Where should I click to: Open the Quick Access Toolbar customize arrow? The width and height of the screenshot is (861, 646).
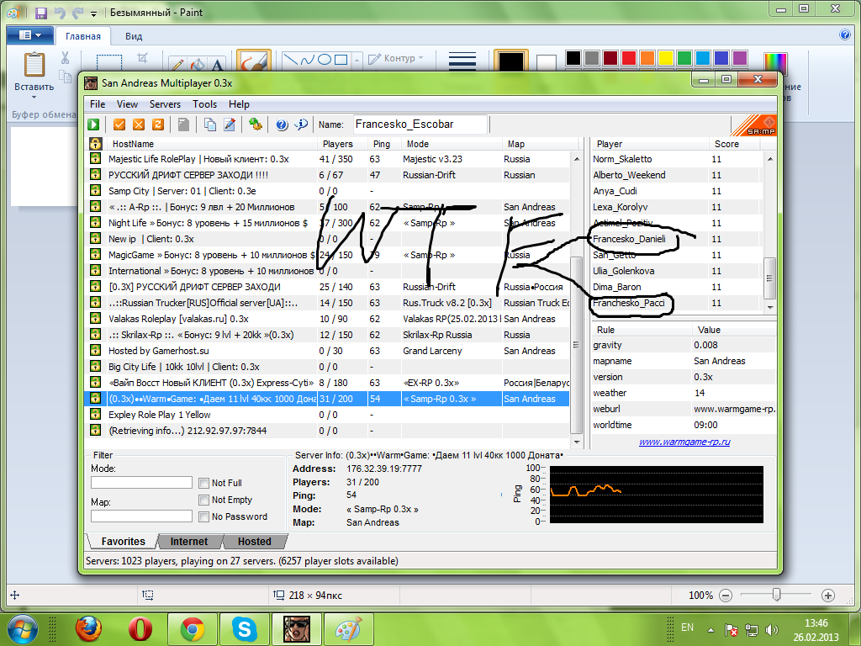coord(94,13)
